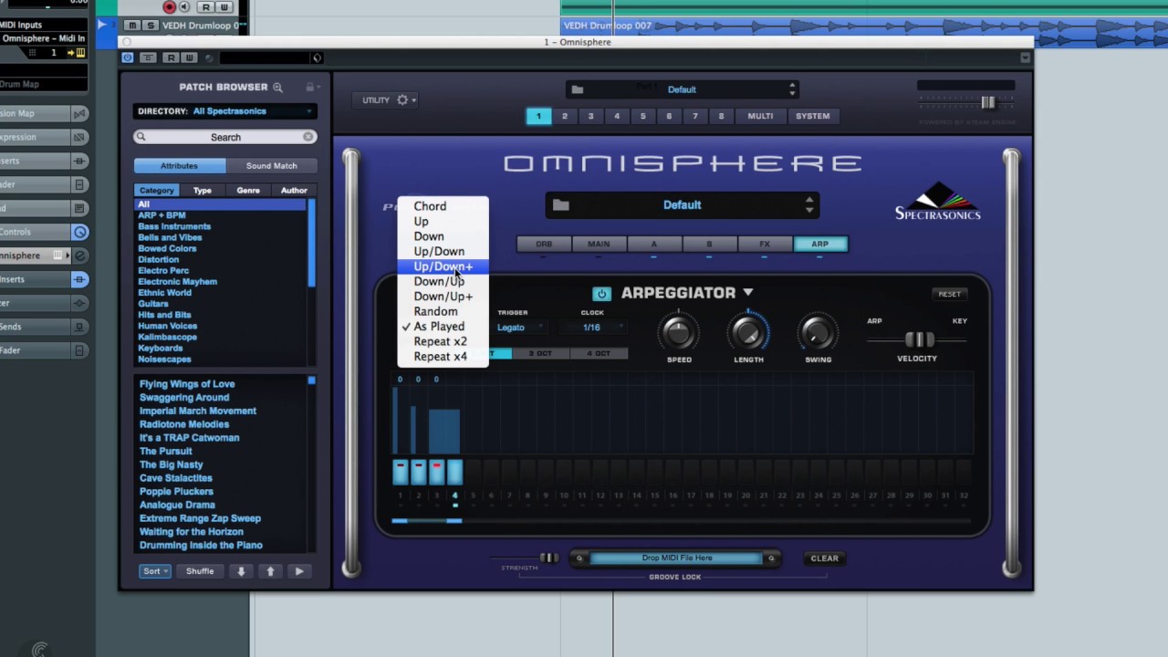Expand the Arpeggiator preset triangle menu

(x=748, y=293)
